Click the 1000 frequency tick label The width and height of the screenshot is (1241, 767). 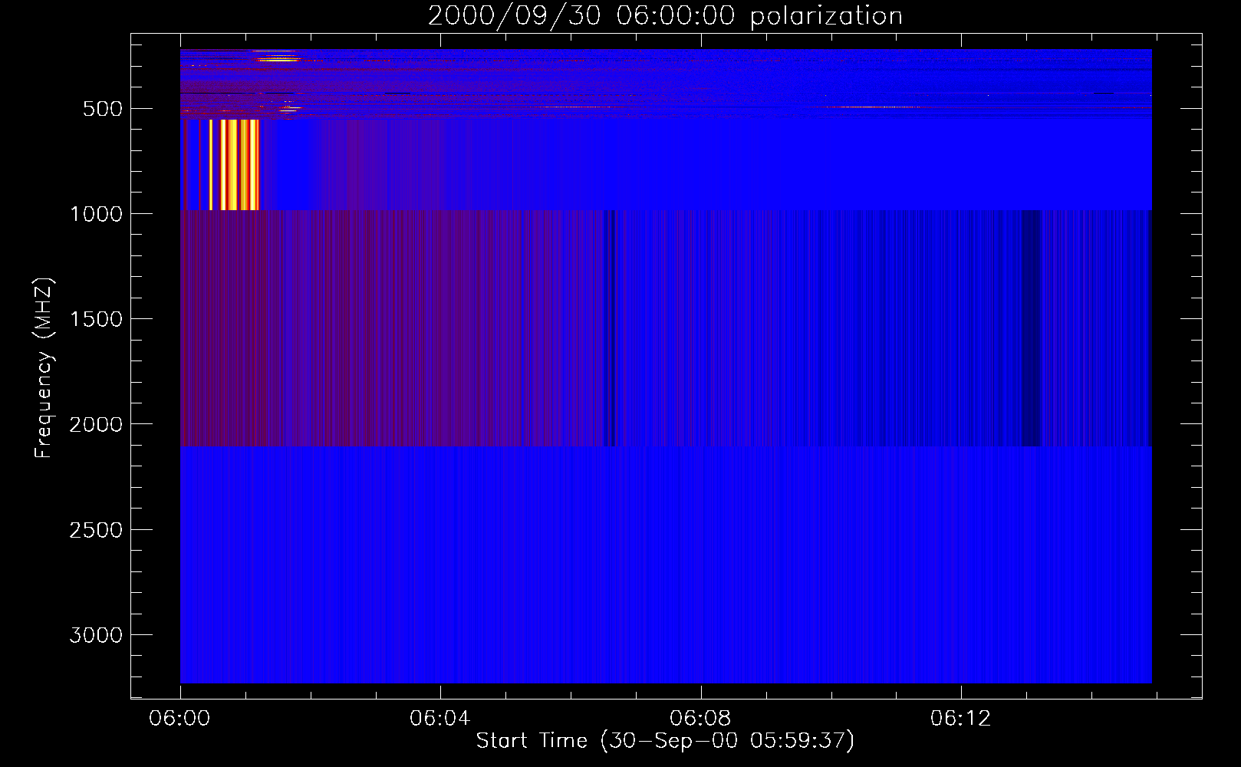pyautogui.click(x=96, y=214)
